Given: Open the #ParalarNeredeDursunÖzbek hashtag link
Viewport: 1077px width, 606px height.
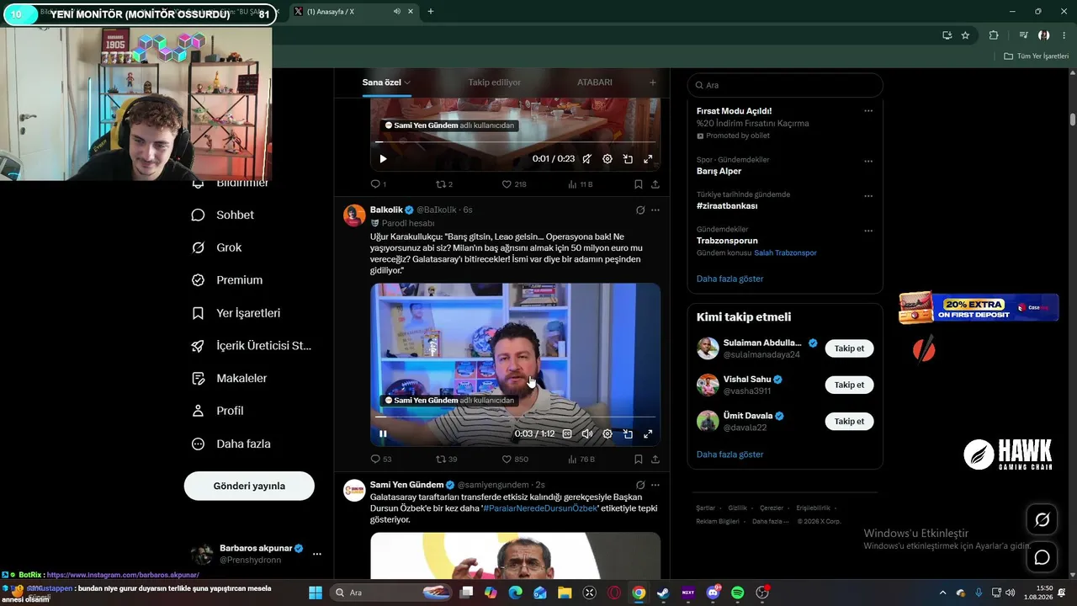Looking at the screenshot, I should point(540,508).
